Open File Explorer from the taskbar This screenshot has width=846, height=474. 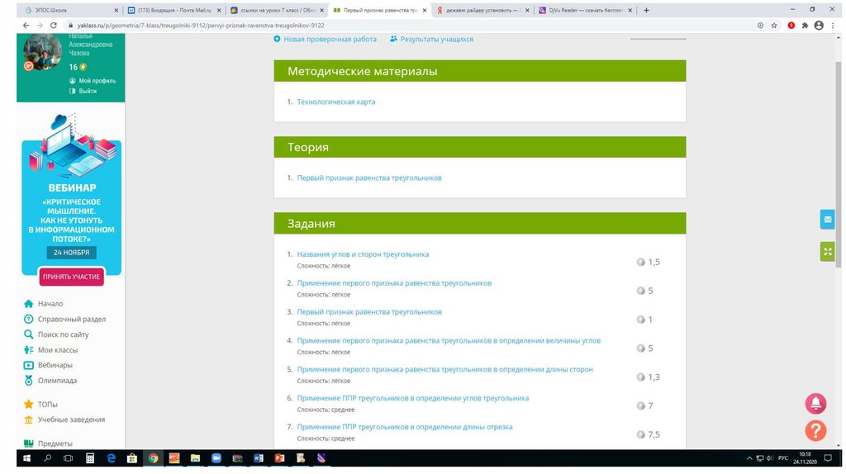click(195, 458)
